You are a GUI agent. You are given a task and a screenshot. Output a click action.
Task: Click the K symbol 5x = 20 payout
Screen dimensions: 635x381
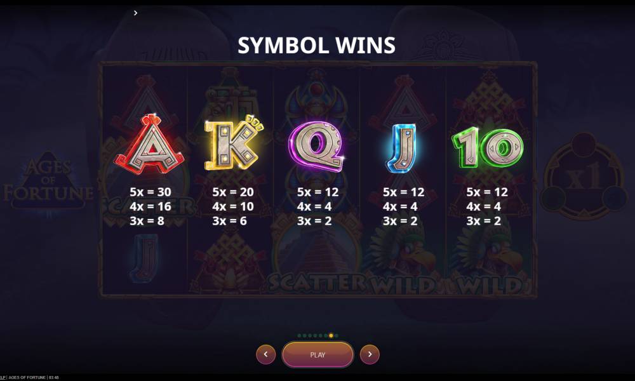pos(233,192)
